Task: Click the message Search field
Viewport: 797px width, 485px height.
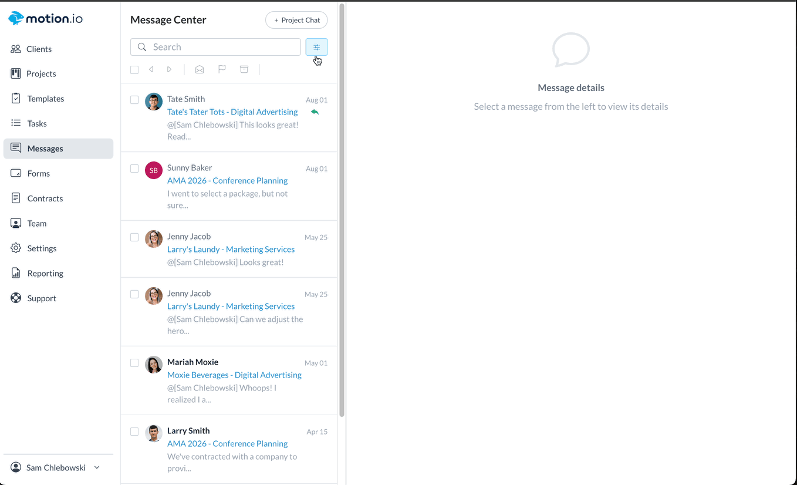Action: tap(223, 47)
